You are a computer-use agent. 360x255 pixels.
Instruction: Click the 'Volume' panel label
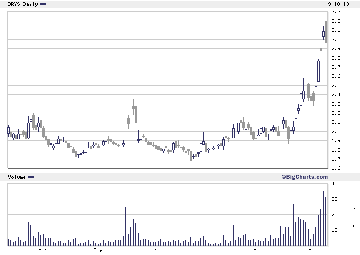click(17, 177)
